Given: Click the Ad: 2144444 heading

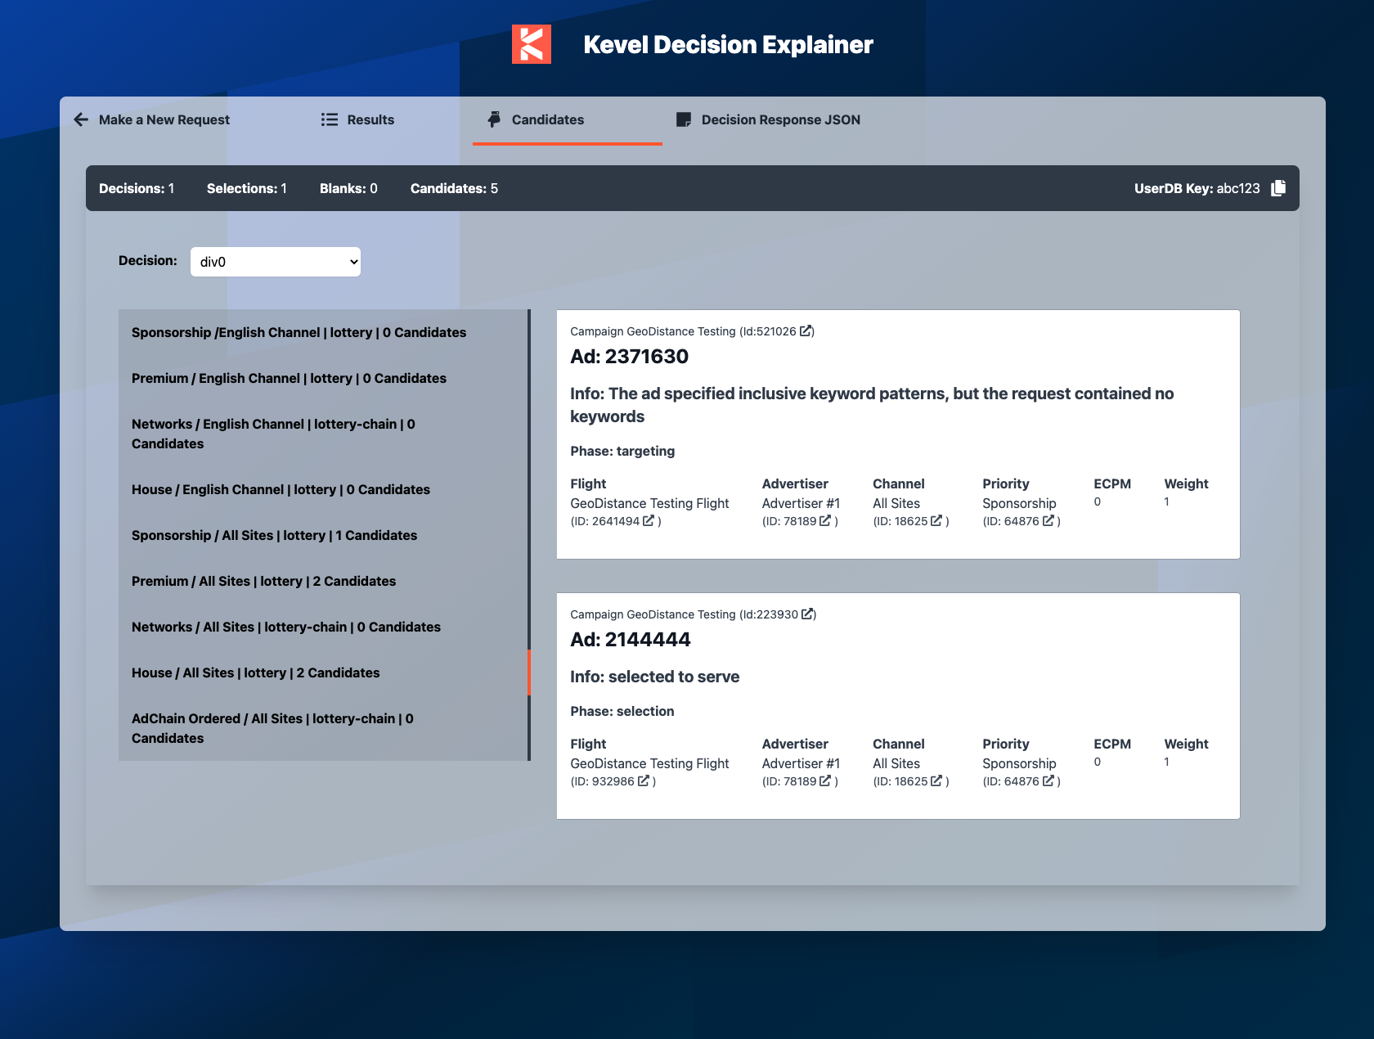Looking at the screenshot, I should point(631,640).
